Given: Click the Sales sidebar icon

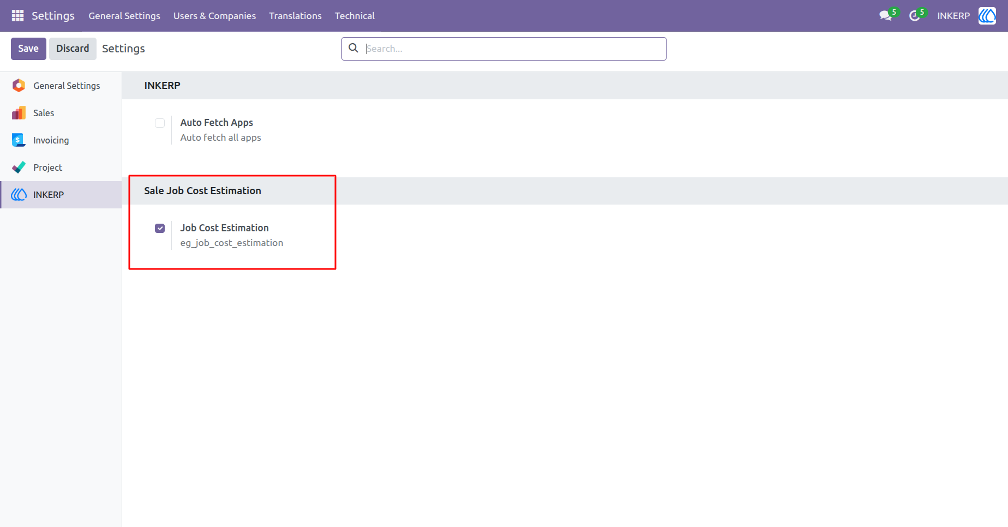Looking at the screenshot, I should (19, 113).
